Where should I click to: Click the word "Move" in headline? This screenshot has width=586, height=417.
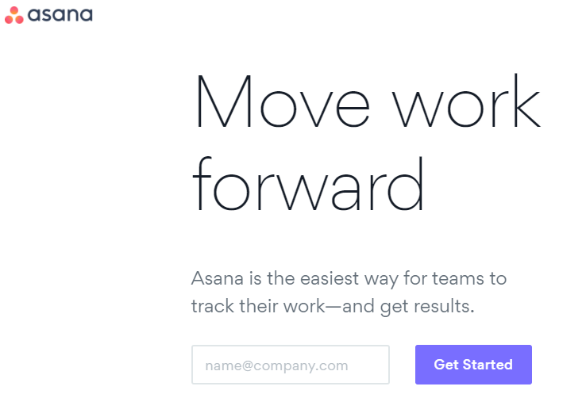click(x=283, y=101)
